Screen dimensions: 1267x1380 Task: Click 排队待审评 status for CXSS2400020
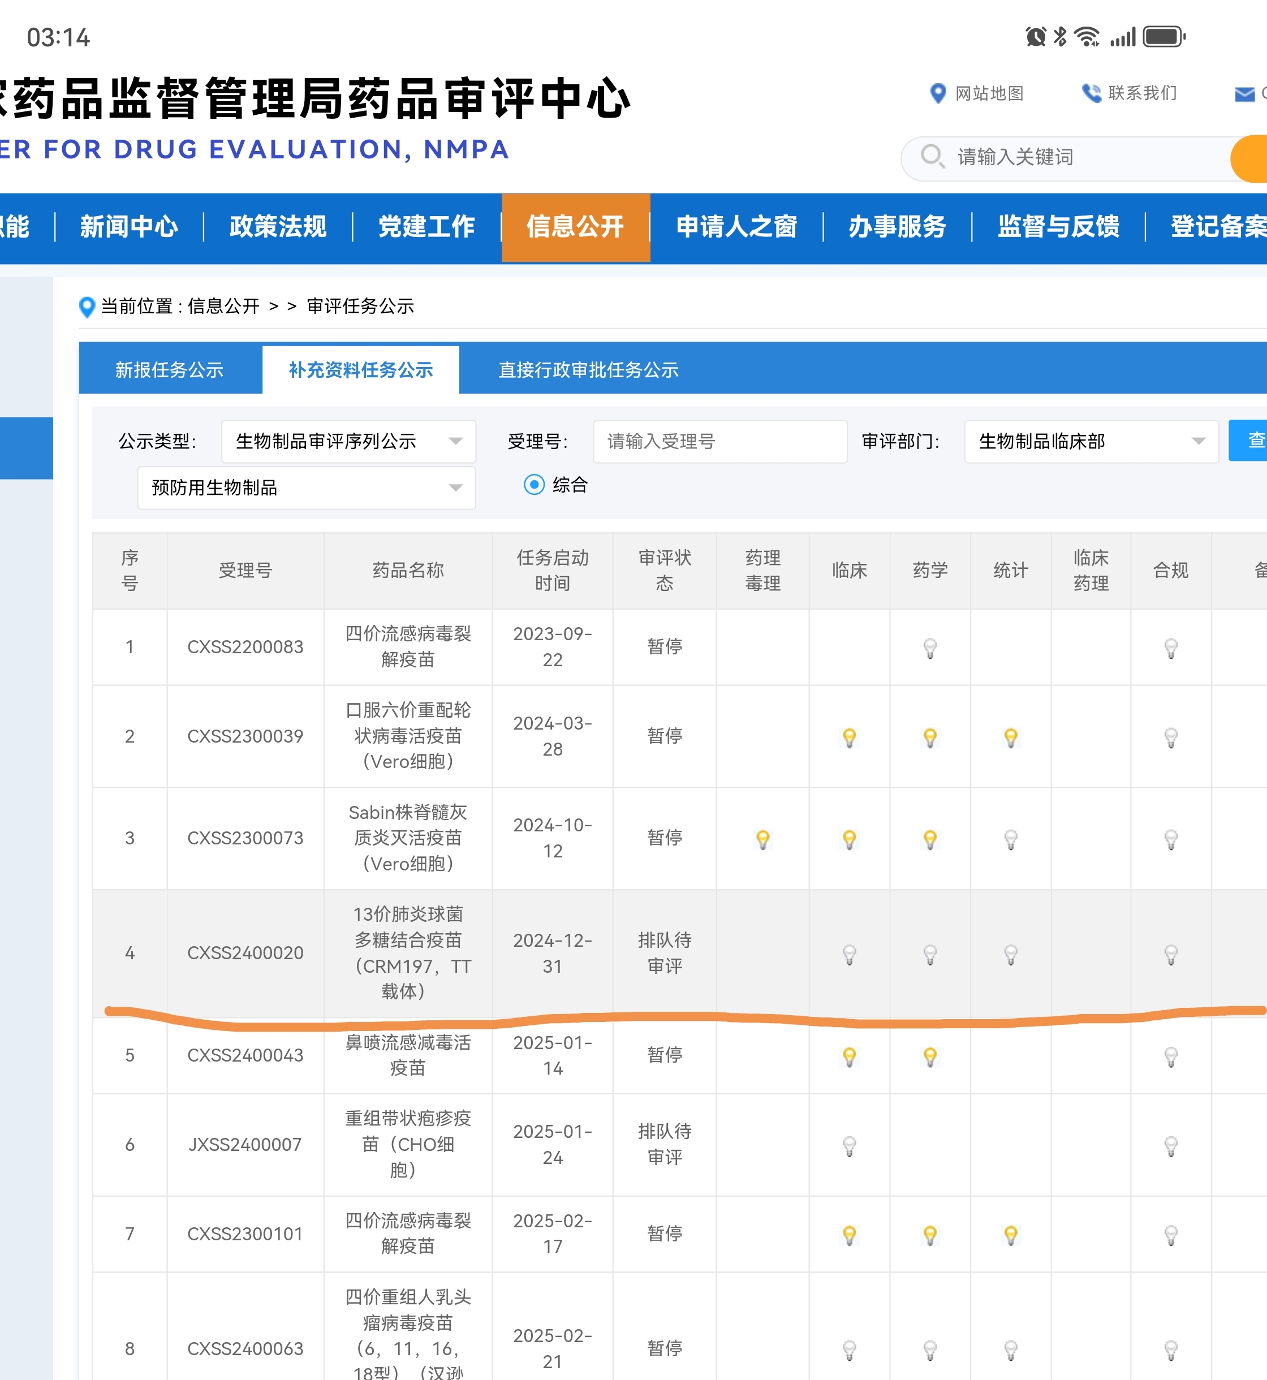point(665,953)
